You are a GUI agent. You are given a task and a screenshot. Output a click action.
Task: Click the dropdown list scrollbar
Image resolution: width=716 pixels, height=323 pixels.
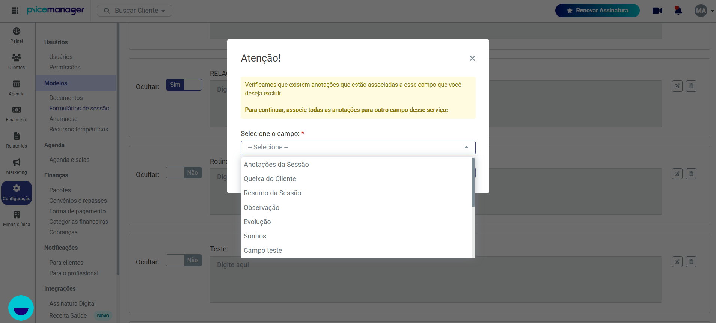(473, 183)
